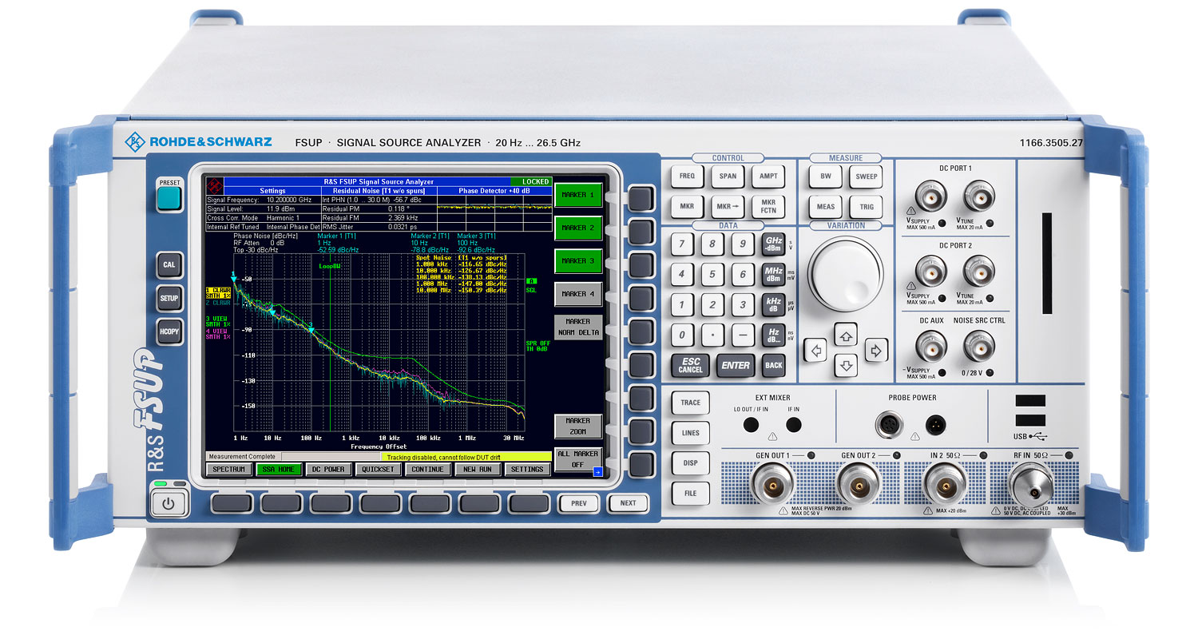Open the BW key menu
This screenshot has height=639, width=1198.
tap(826, 176)
